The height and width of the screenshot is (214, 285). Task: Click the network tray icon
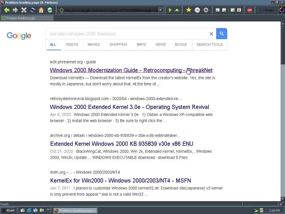256,210
